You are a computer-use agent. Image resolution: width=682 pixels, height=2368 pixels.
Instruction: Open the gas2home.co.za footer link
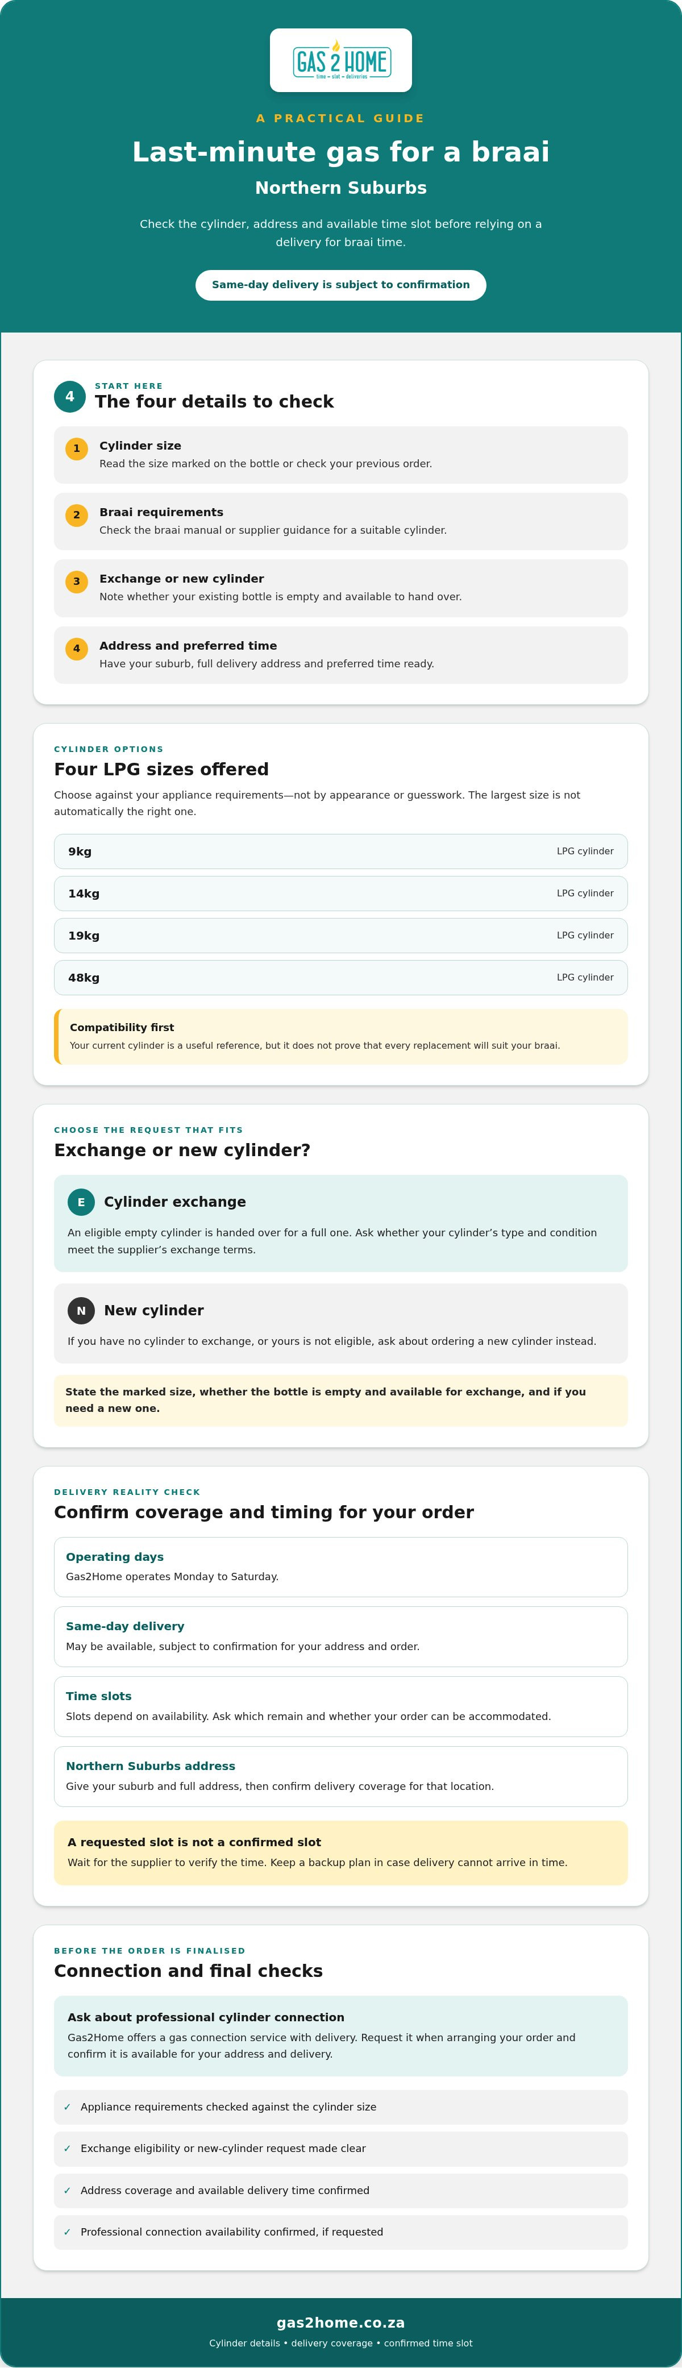(x=341, y=2322)
